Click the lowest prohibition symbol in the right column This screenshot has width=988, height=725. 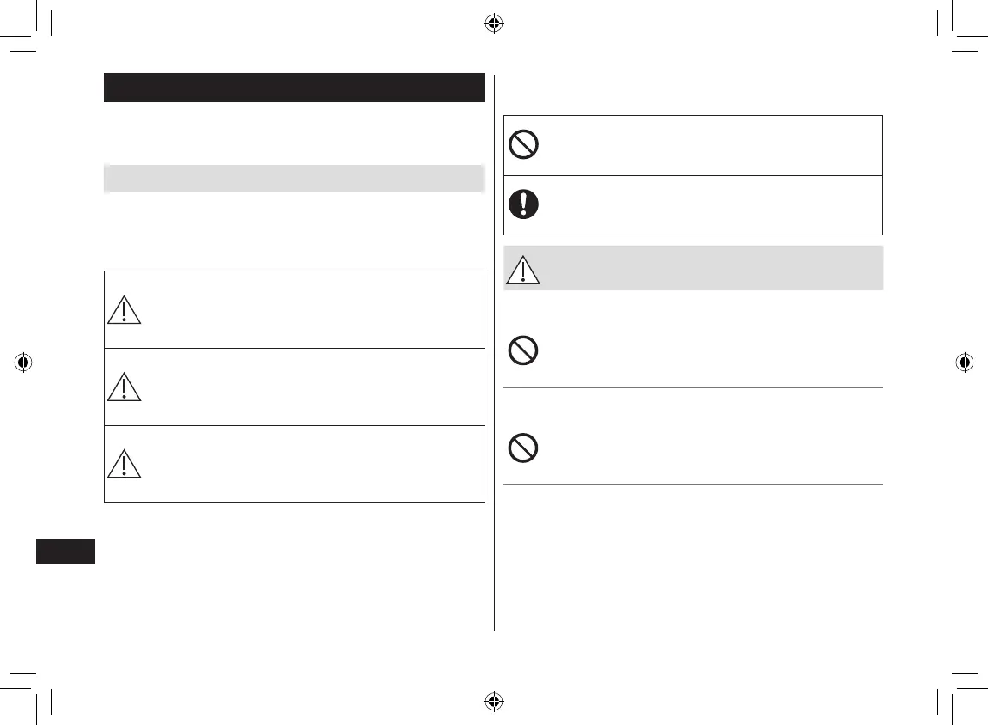[x=523, y=448]
